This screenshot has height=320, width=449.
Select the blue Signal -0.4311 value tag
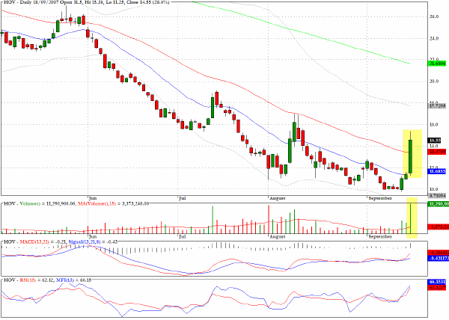point(438,258)
